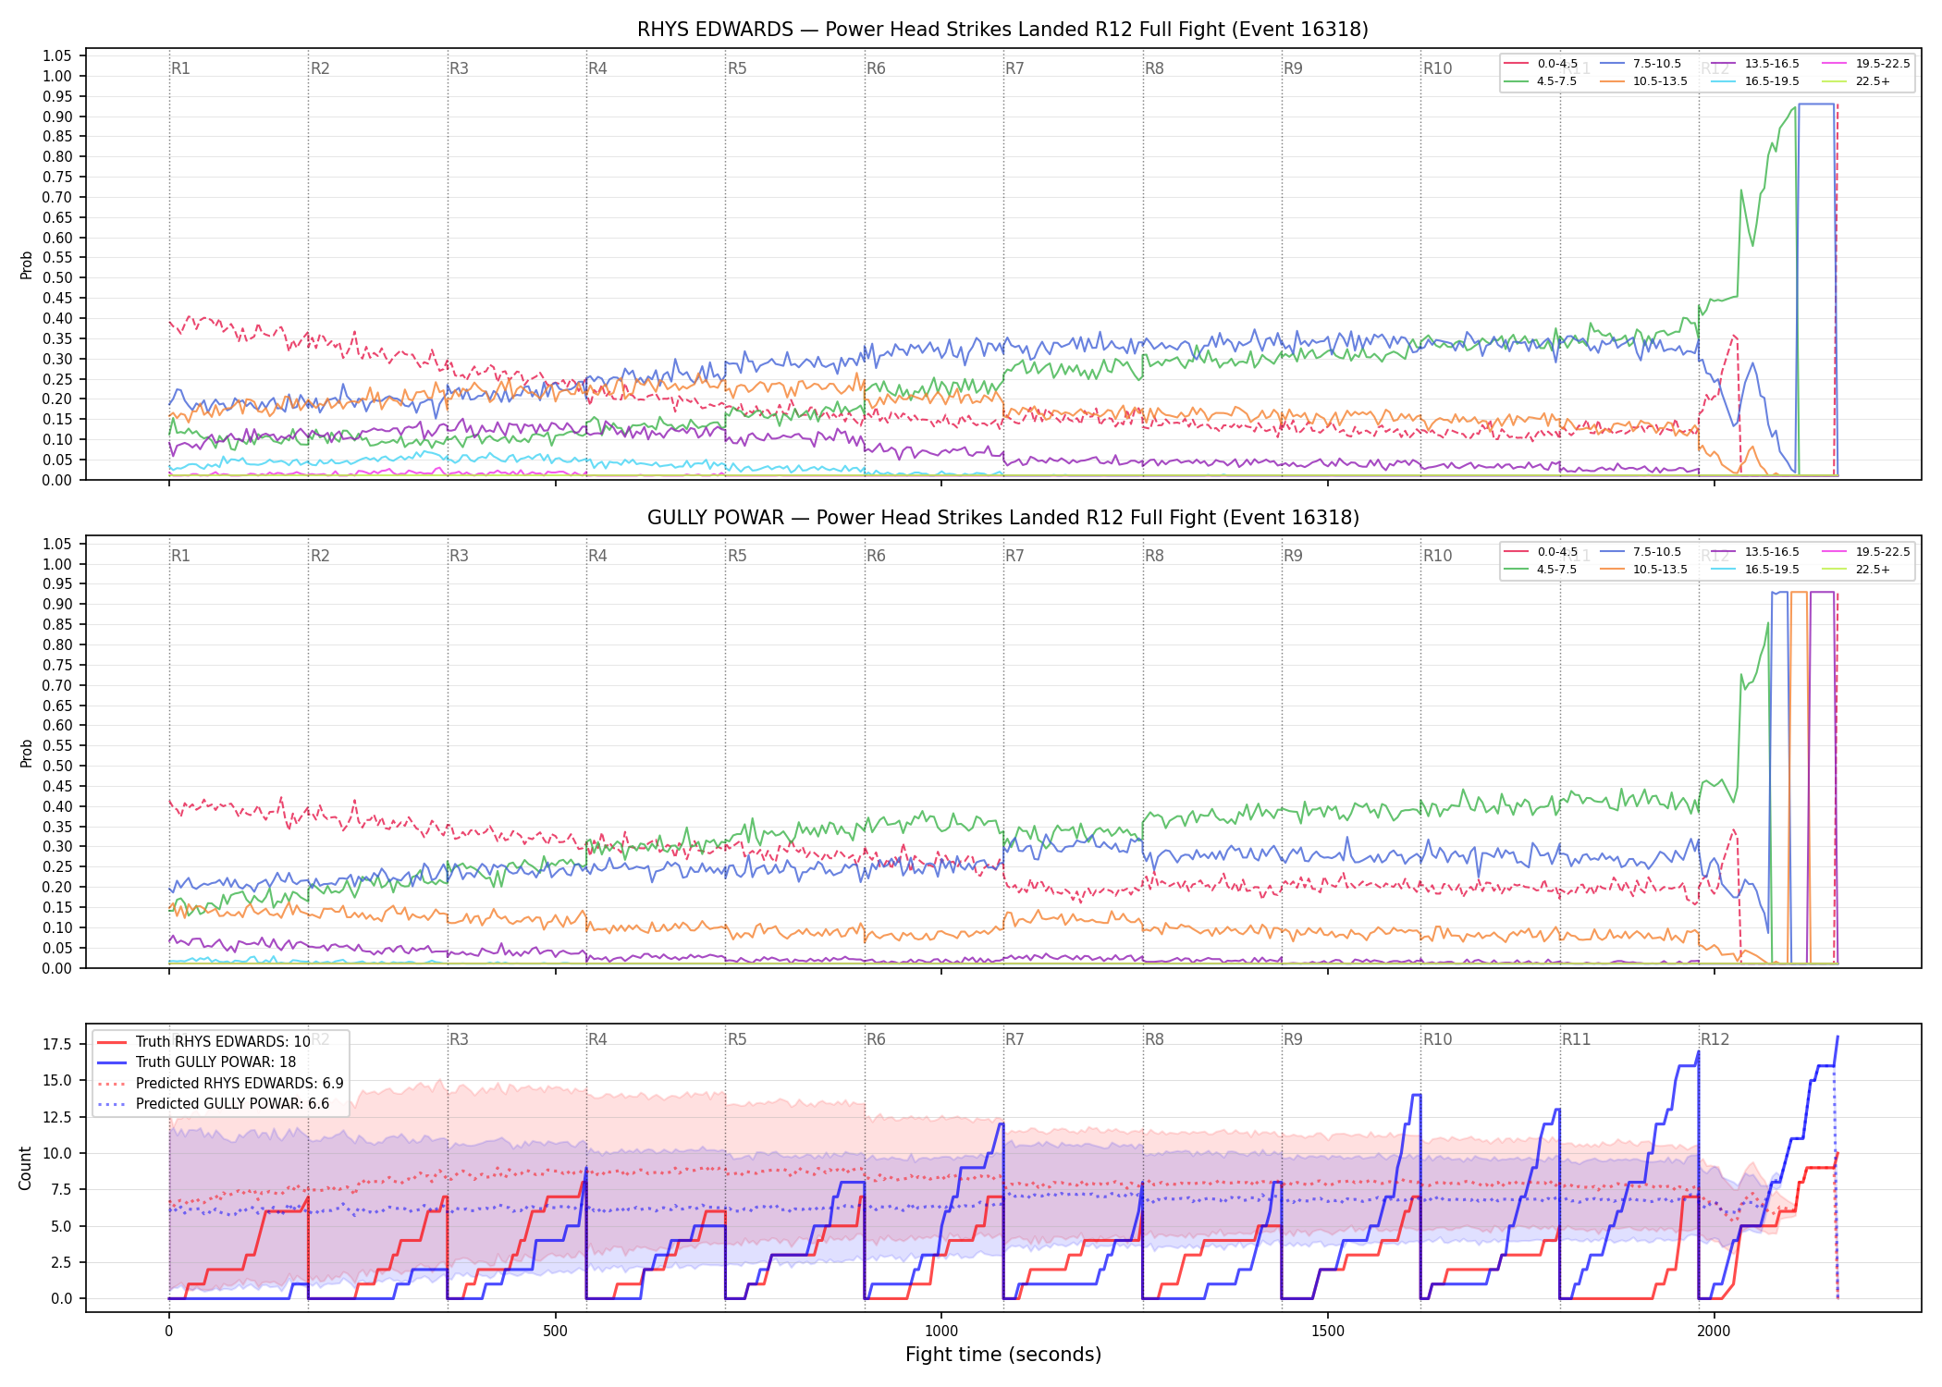Click the 0.0-4.5 legend entry in top chart

(1542, 64)
